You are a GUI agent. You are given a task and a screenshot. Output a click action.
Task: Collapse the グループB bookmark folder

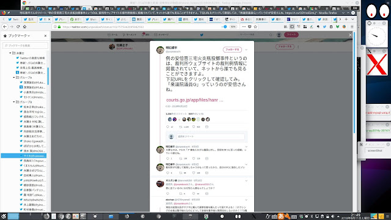point(14,102)
